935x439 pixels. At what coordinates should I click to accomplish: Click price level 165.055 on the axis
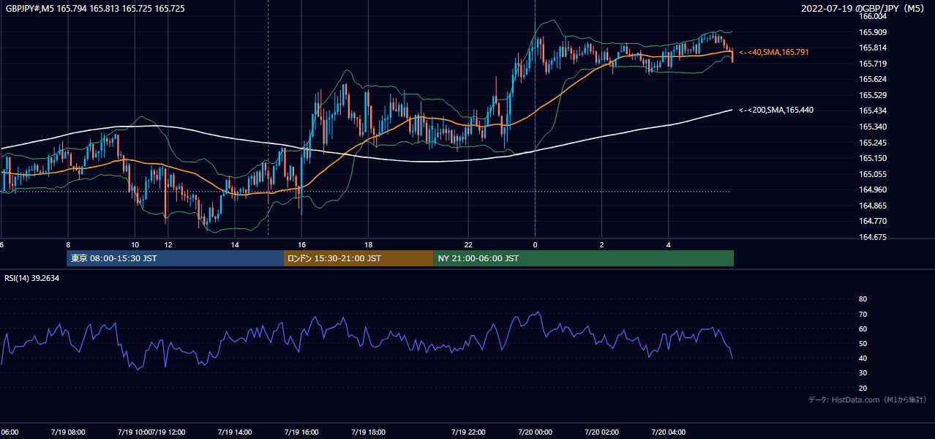click(x=874, y=174)
